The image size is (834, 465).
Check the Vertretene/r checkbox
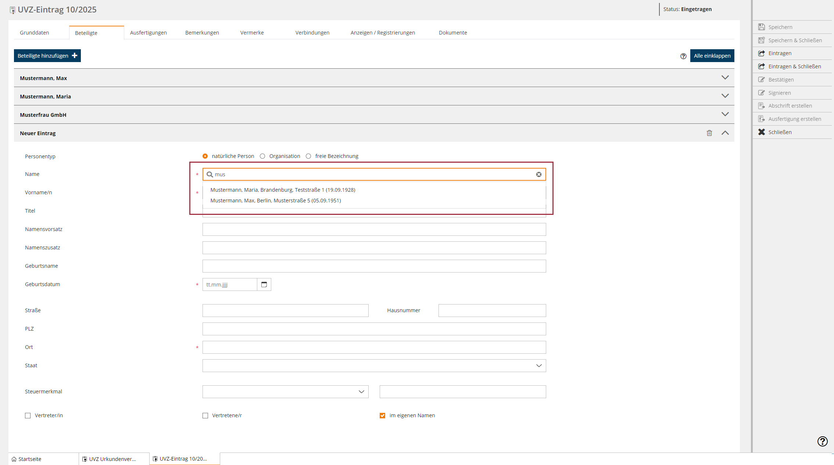(205, 415)
